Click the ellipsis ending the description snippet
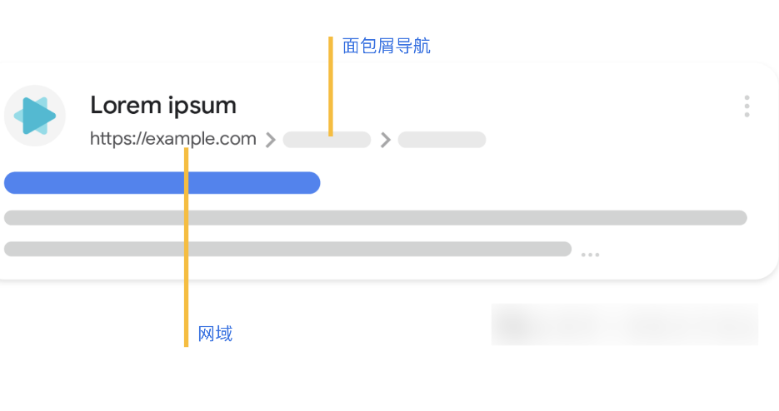 (x=590, y=255)
